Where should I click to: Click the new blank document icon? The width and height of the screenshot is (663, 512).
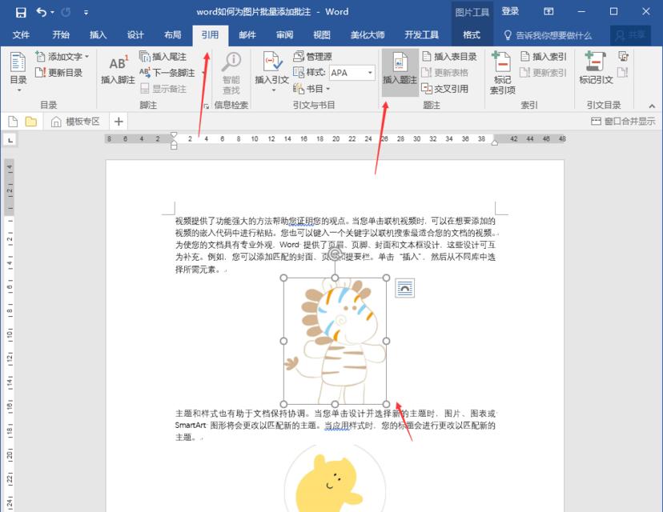pos(13,122)
